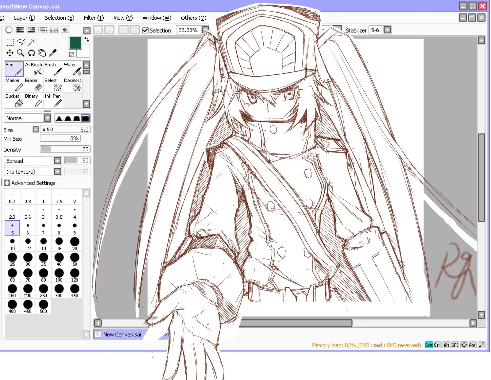Activate the rectangular selection tool
This screenshot has width=491, height=380.
point(10,42)
